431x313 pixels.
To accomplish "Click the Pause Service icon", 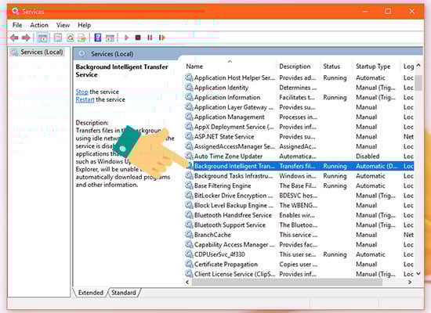I will [150, 38].
